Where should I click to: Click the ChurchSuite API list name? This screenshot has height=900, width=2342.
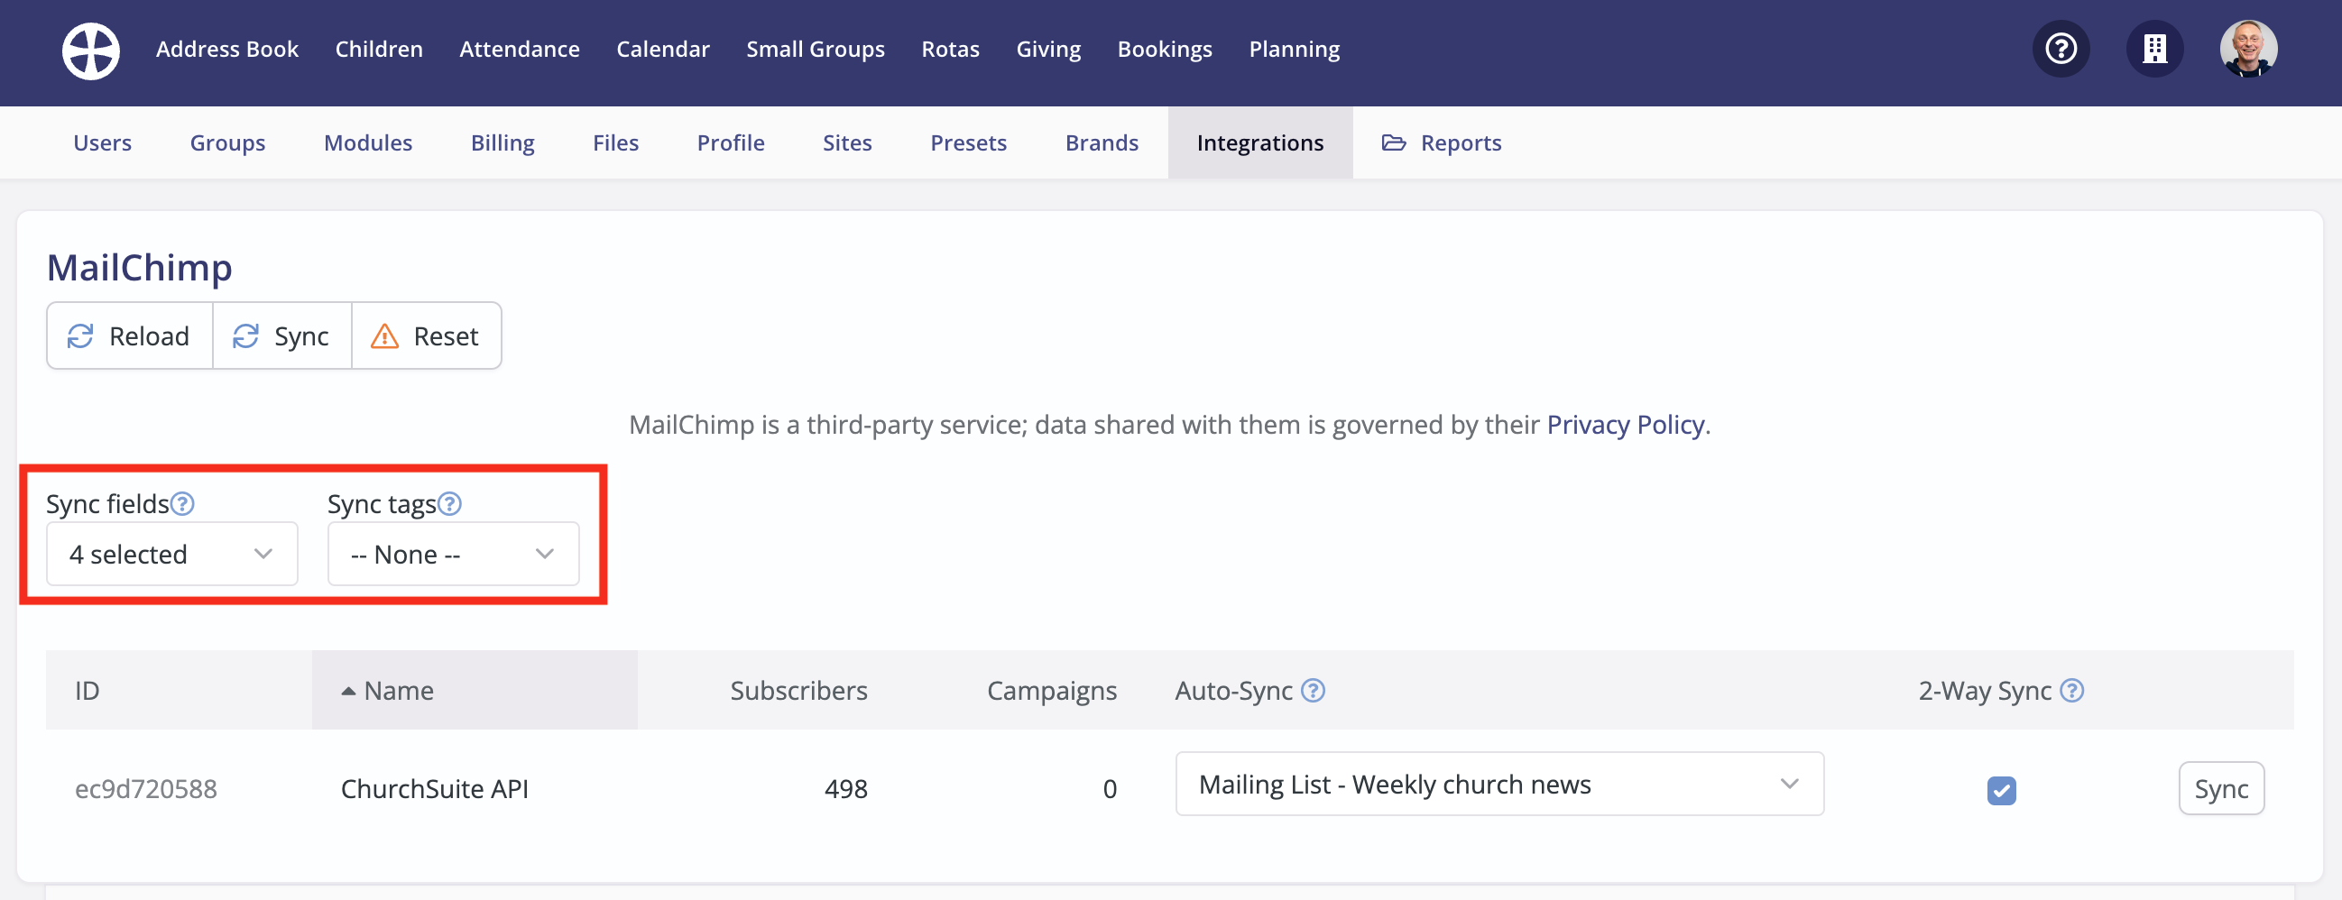click(434, 789)
